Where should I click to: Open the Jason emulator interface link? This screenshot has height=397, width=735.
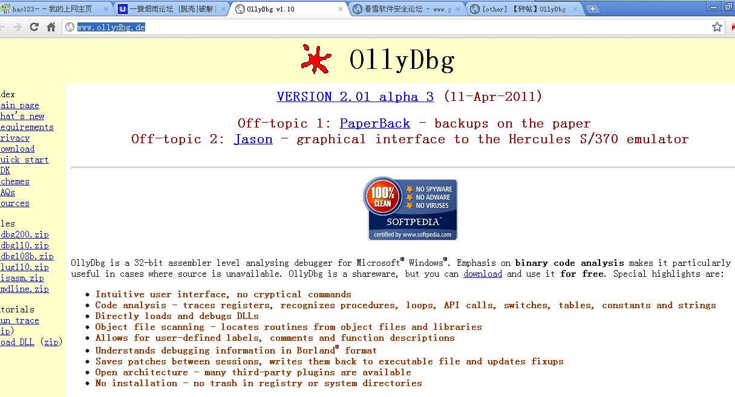[253, 139]
